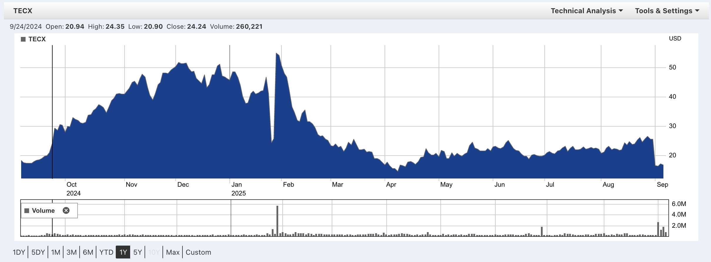Open the Custom date range option
This screenshot has height=262, width=711.
tap(198, 252)
